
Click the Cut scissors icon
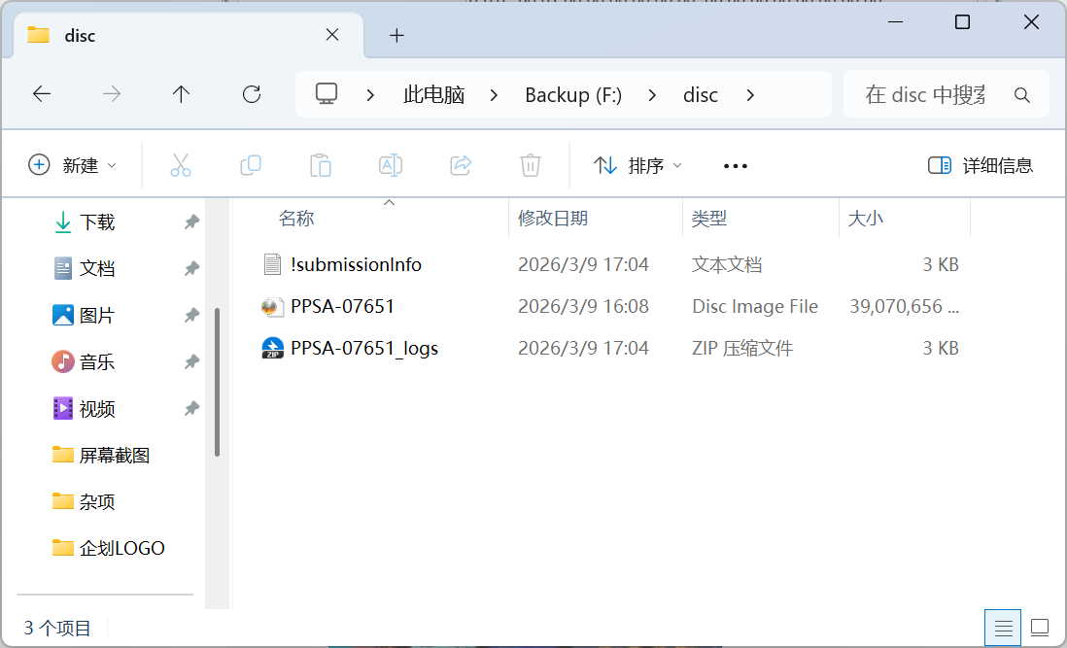pyautogui.click(x=181, y=165)
